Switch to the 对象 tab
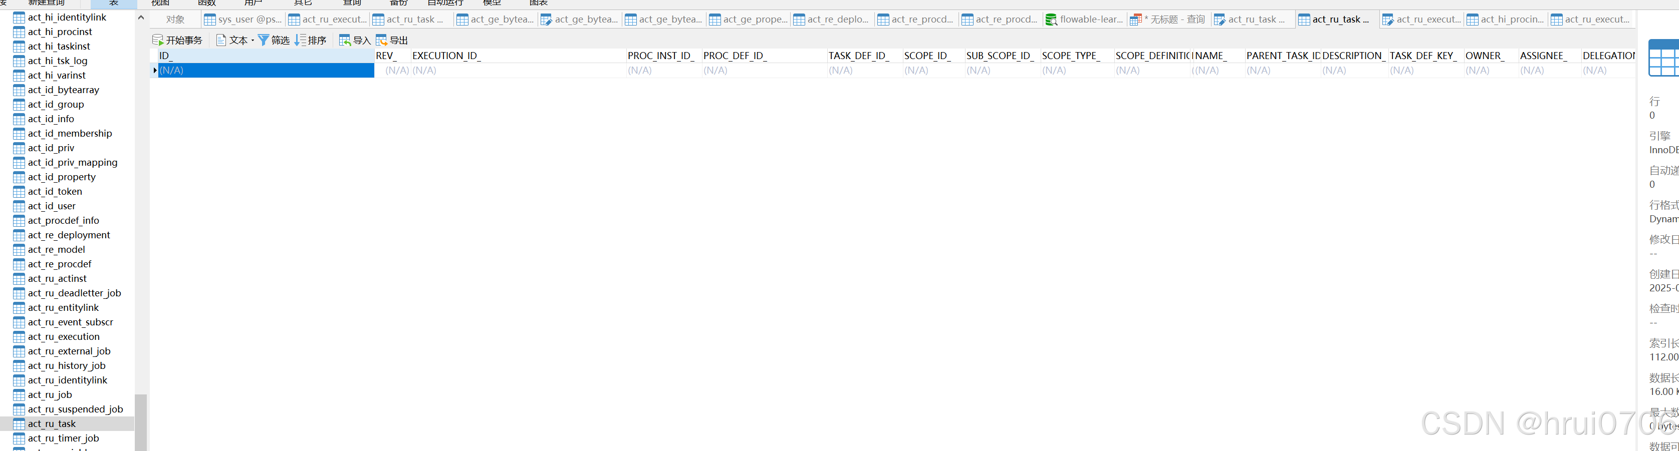This screenshot has height=451, width=1679. [x=175, y=19]
